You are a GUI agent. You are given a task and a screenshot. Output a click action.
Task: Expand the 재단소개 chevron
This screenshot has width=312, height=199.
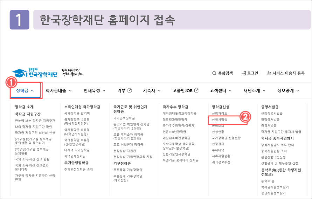pos(264,90)
